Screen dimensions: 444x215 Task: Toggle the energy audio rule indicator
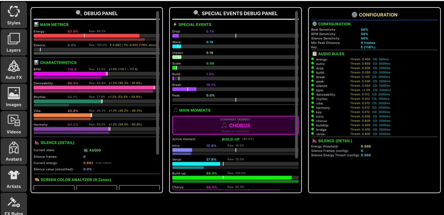313,59
